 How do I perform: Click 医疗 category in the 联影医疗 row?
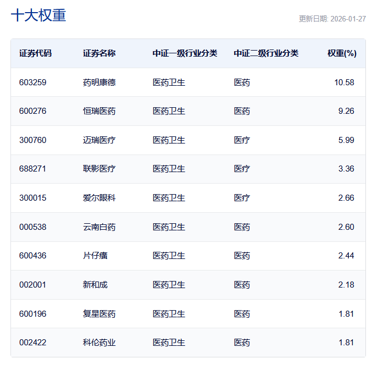click(242, 169)
